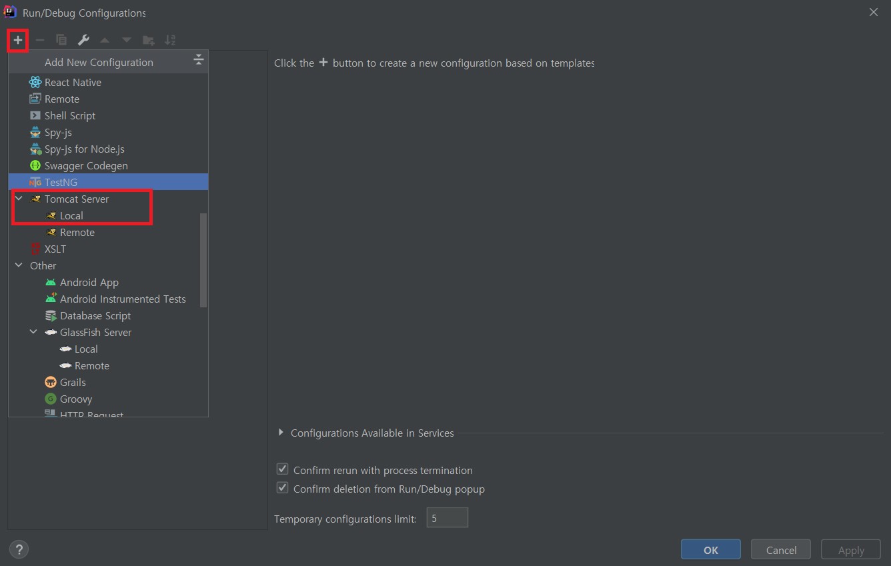The height and width of the screenshot is (566, 891).
Task: Click the Add New Configuration plus button
Action: 18,40
